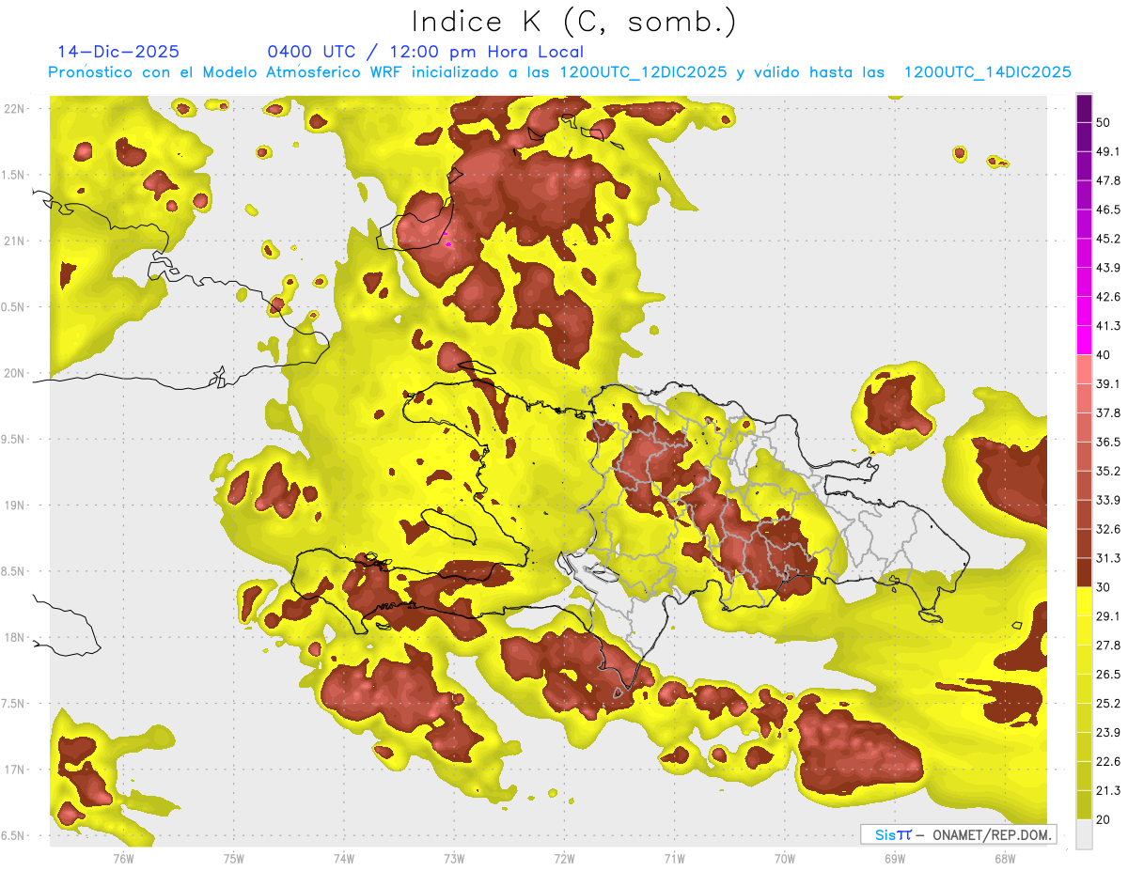Click the "33.9" legend value
The height and width of the screenshot is (871, 1128).
(x=1108, y=500)
